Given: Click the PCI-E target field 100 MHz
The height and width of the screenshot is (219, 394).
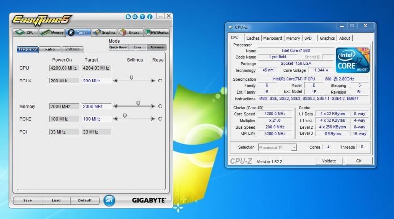Looking at the screenshot, I should click(x=97, y=119).
